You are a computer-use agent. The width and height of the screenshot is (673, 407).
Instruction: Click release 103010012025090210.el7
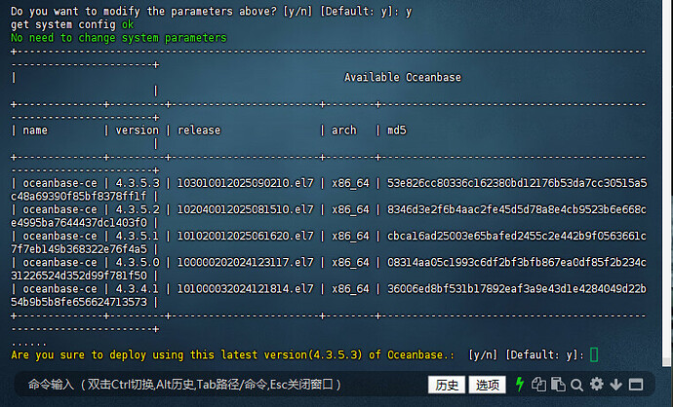click(246, 183)
